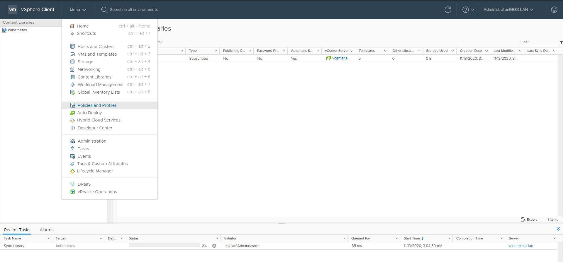Click the Sync Library progress bar
This screenshot has width=563, height=262.
164,246
